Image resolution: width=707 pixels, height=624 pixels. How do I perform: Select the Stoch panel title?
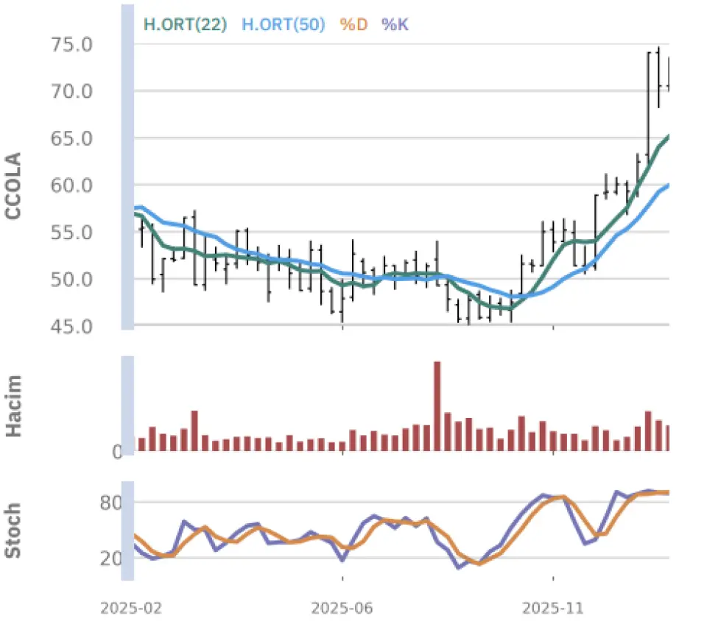[x=13, y=531]
